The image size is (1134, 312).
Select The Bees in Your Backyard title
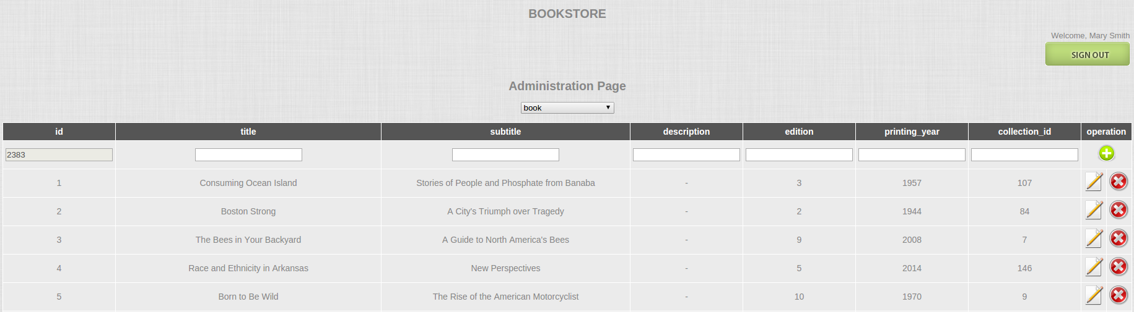click(x=248, y=240)
